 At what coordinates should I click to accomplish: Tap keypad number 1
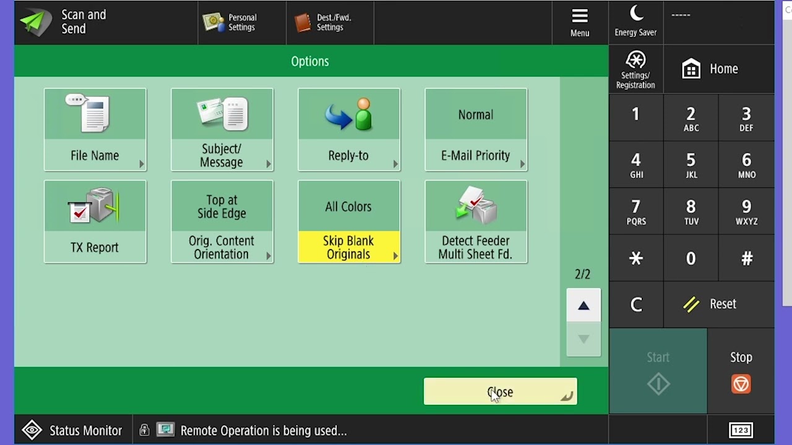point(635,117)
